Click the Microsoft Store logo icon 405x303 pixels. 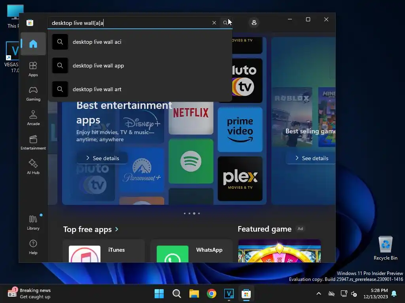[x=30, y=22]
